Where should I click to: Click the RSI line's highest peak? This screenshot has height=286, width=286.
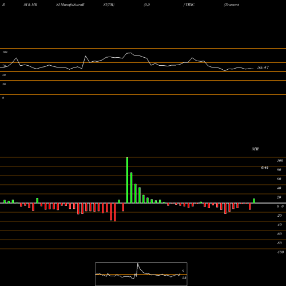pos(130,53)
